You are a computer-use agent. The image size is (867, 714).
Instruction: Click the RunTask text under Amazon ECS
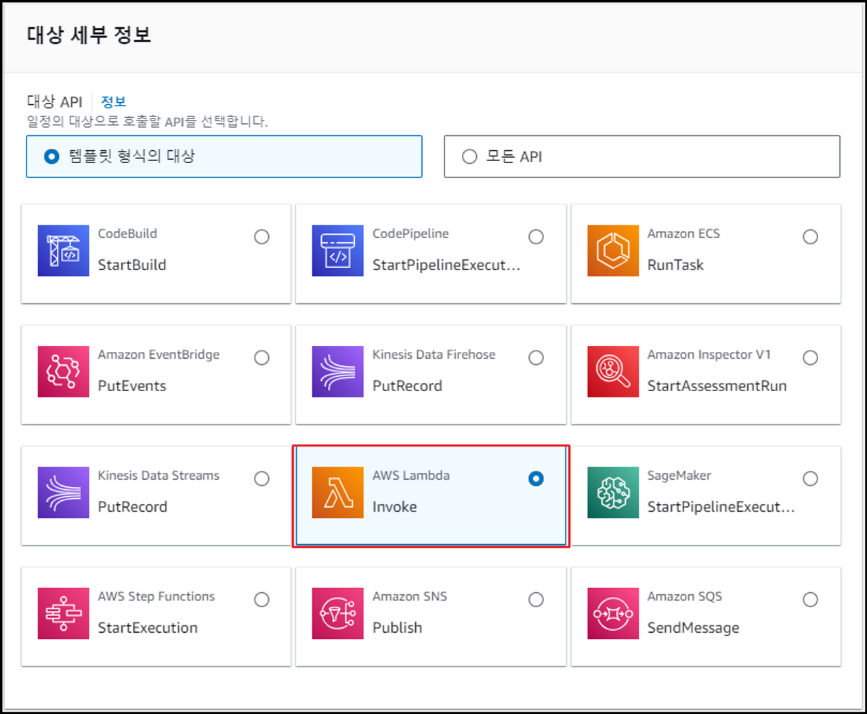click(675, 265)
